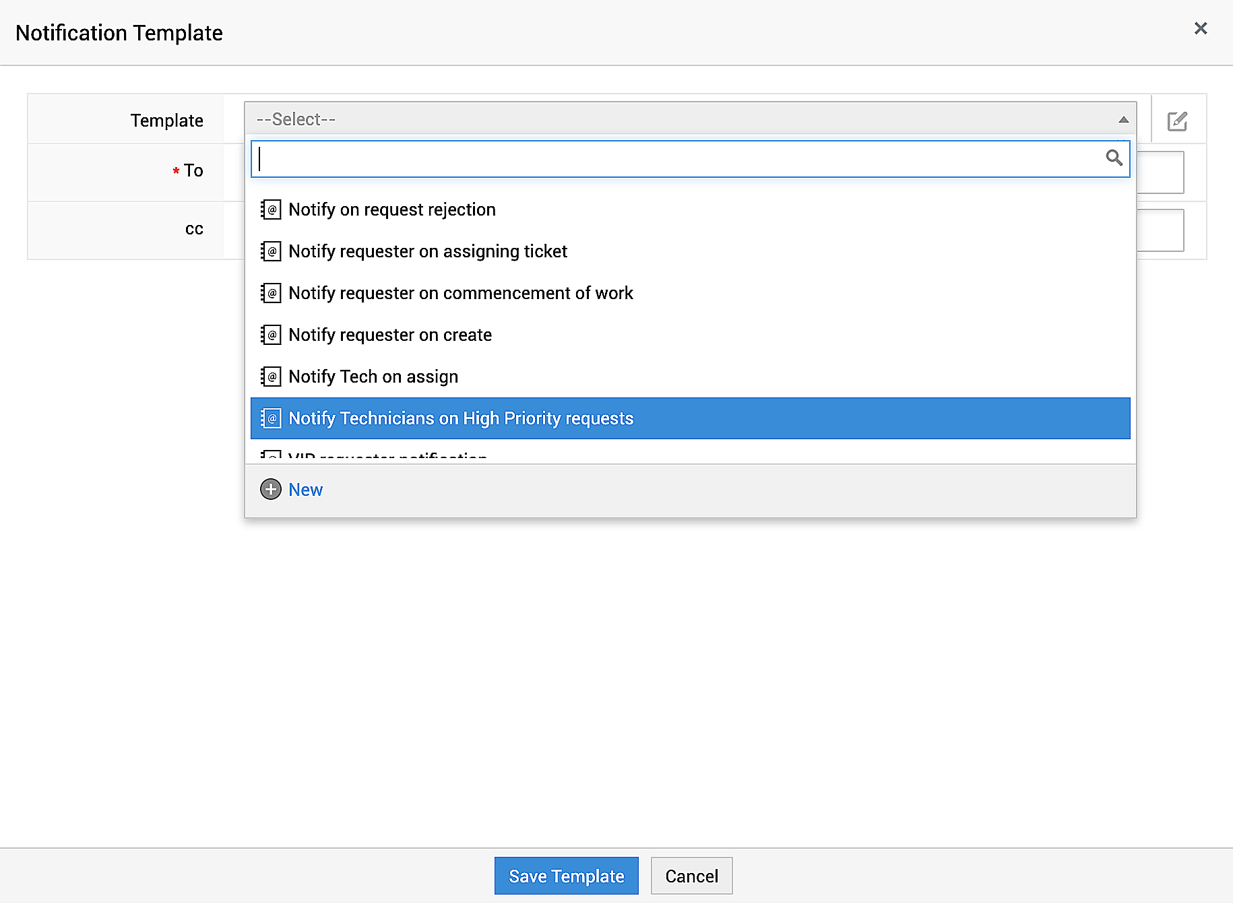Screen dimensions: 1233x904
Task: Click icon next to Notify requester on commencement
Action: pos(271,293)
